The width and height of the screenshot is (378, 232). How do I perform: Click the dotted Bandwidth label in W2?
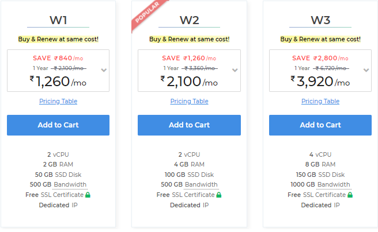[x=201, y=184]
